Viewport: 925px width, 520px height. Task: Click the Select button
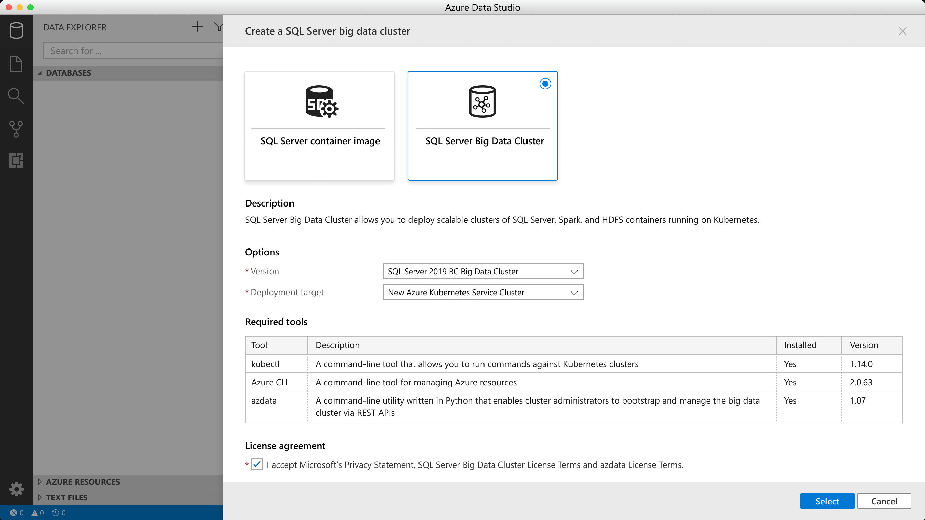point(827,501)
